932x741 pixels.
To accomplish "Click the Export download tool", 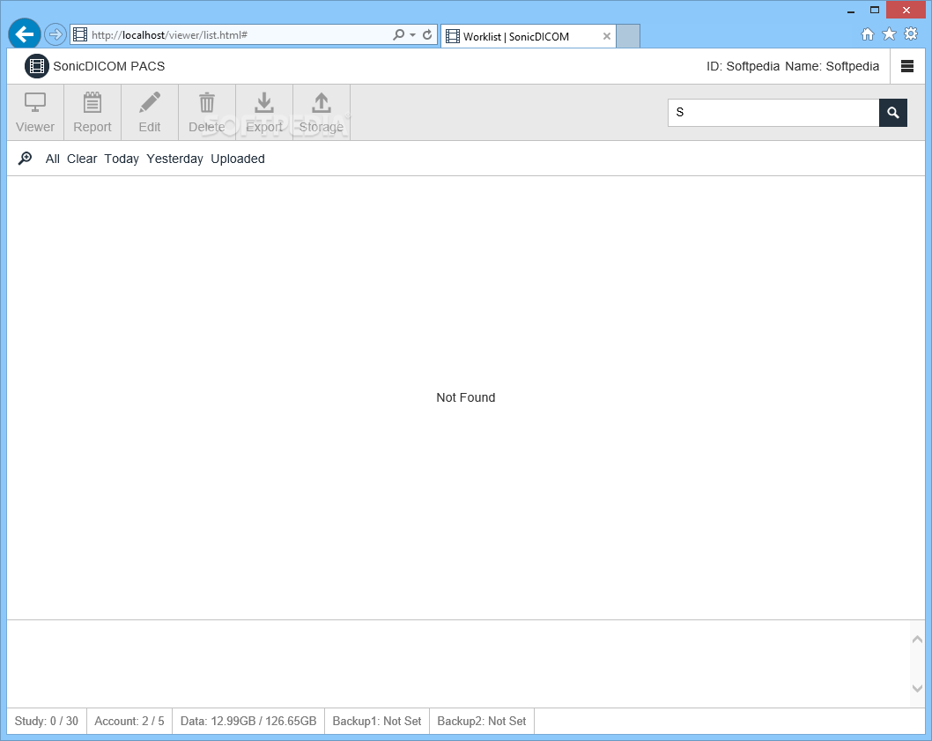I will (264, 113).
